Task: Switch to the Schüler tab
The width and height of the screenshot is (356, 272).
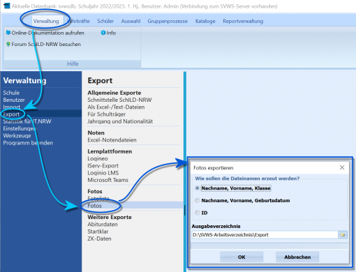Action: click(x=105, y=21)
